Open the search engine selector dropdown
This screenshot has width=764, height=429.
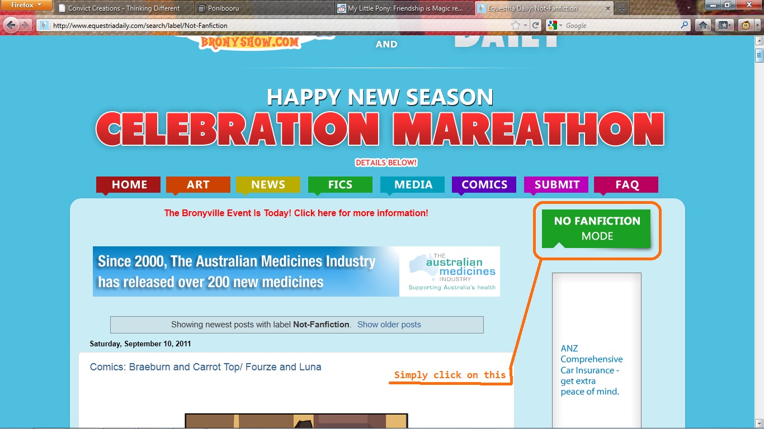tap(560, 26)
